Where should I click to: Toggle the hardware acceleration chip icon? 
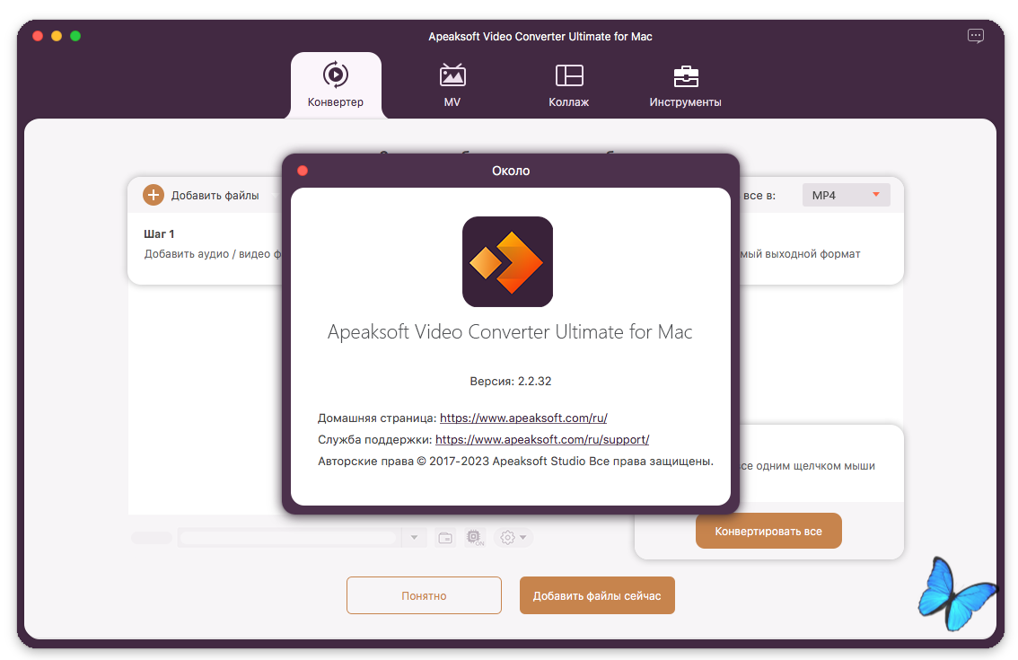point(475,538)
